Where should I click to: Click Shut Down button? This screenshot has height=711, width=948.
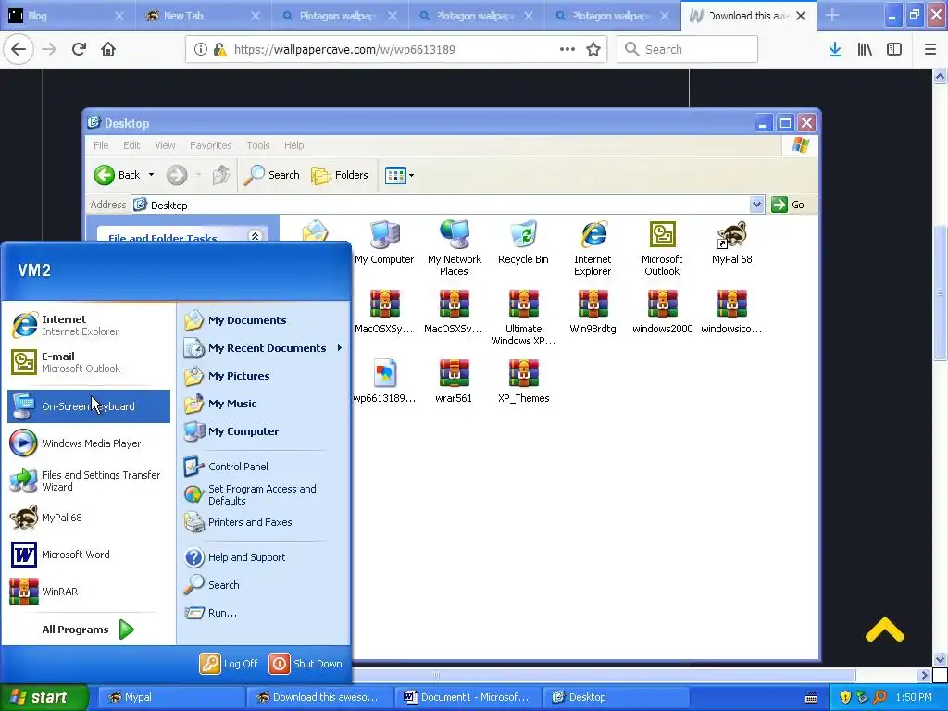pyautogui.click(x=306, y=664)
